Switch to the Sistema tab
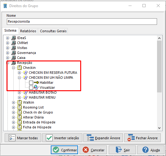Viewport: 166px width, 156px height. coord(11,30)
